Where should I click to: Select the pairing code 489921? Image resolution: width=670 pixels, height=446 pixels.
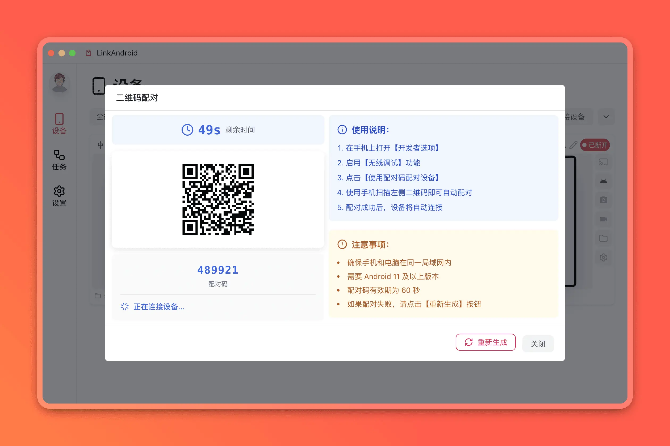tap(218, 270)
